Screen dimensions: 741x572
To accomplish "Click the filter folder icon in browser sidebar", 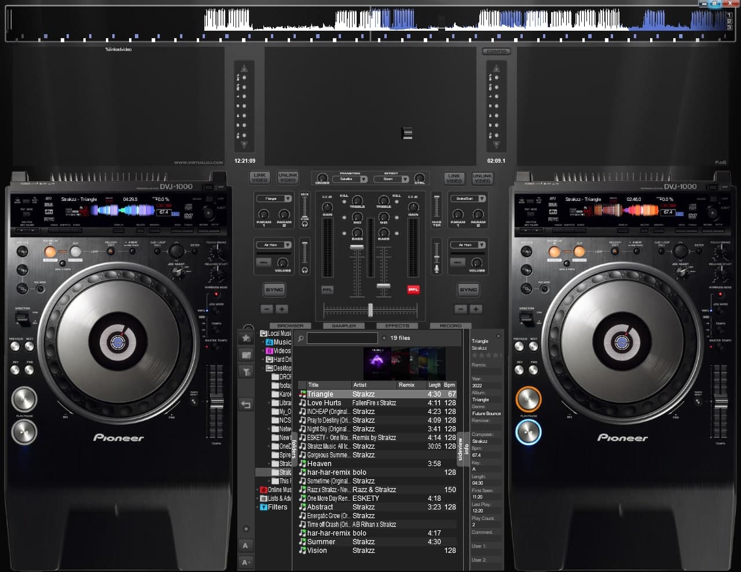I will coord(246,372).
